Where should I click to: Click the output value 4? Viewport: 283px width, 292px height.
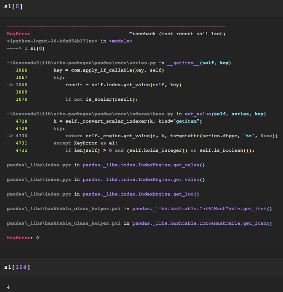9,287
